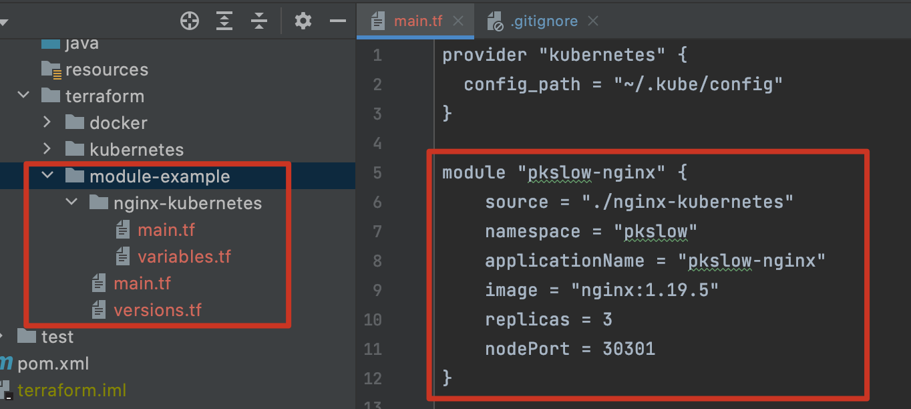Expand all project tree nodes
The image size is (911, 409).
[224, 21]
